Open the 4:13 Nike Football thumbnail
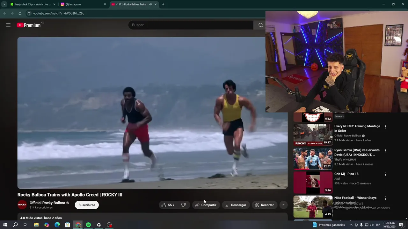The width and height of the screenshot is (408, 229). [x=313, y=206]
